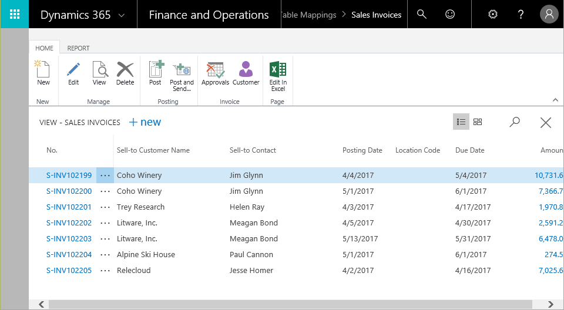564x310 pixels.
Task: Create a New invoice from ribbon
Action: [x=43, y=73]
